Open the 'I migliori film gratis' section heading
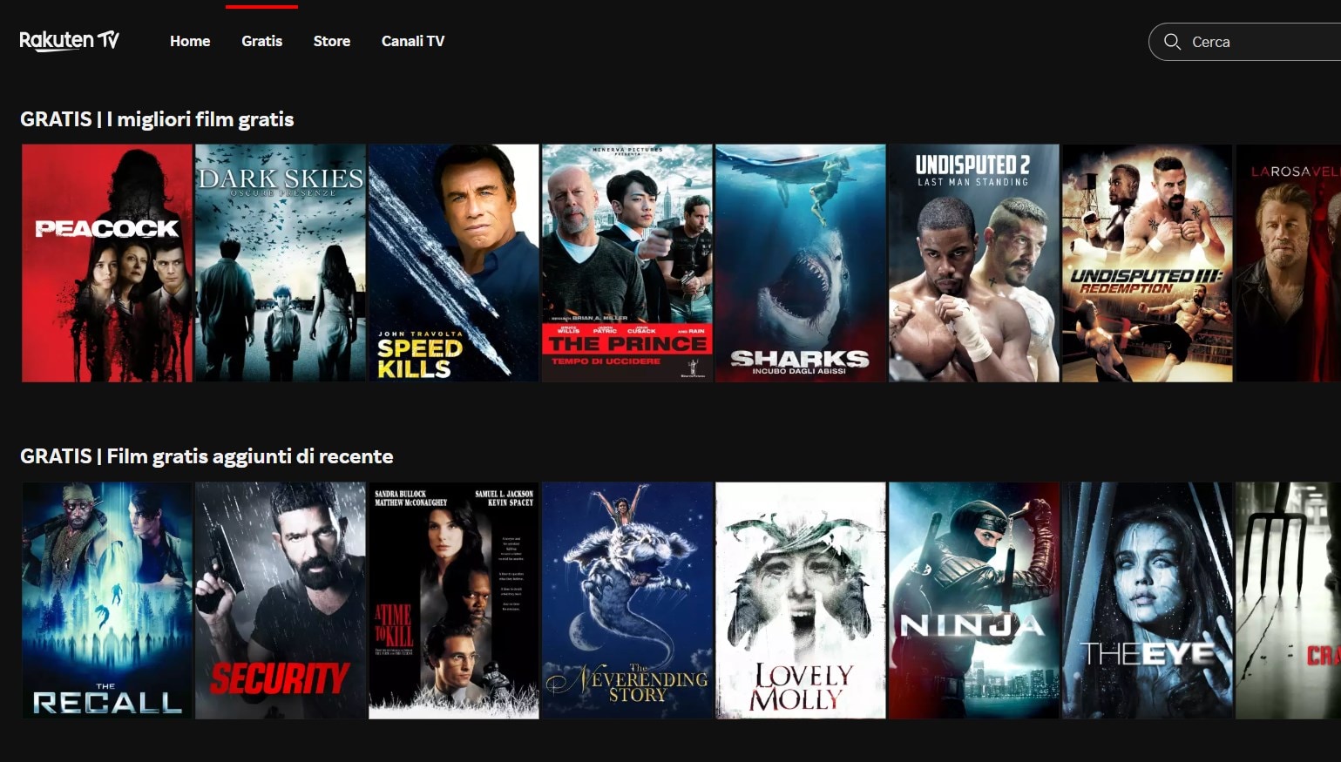The width and height of the screenshot is (1341, 762). [157, 119]
